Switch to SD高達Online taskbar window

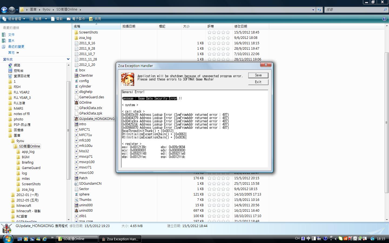[77, 239]
